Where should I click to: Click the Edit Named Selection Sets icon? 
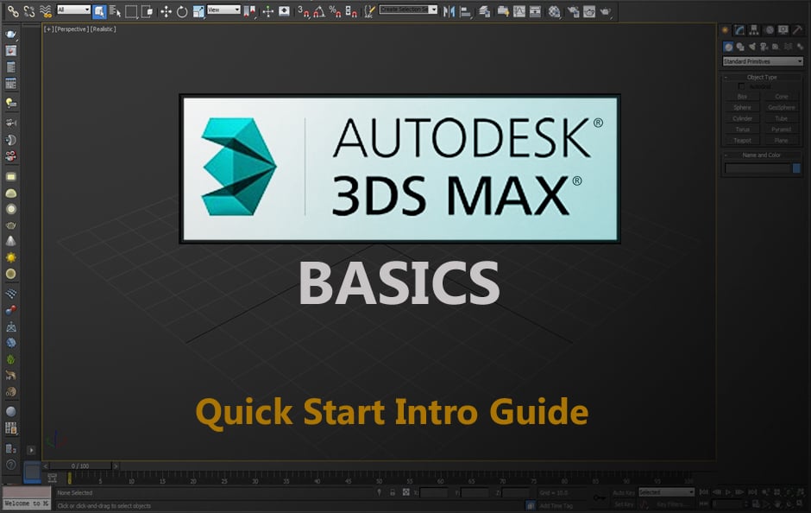pyautogui.click(x=369, y=11)
